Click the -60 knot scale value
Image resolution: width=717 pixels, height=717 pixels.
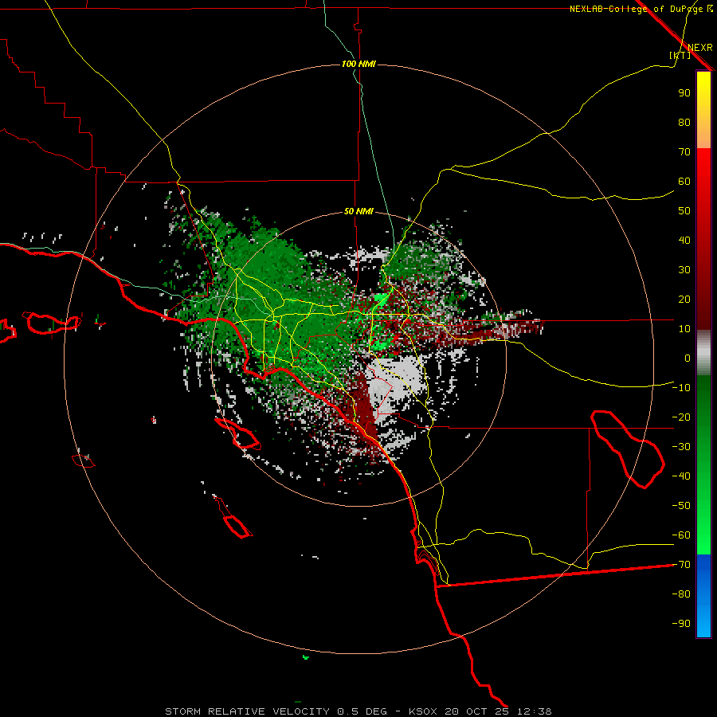coord(681,535)
